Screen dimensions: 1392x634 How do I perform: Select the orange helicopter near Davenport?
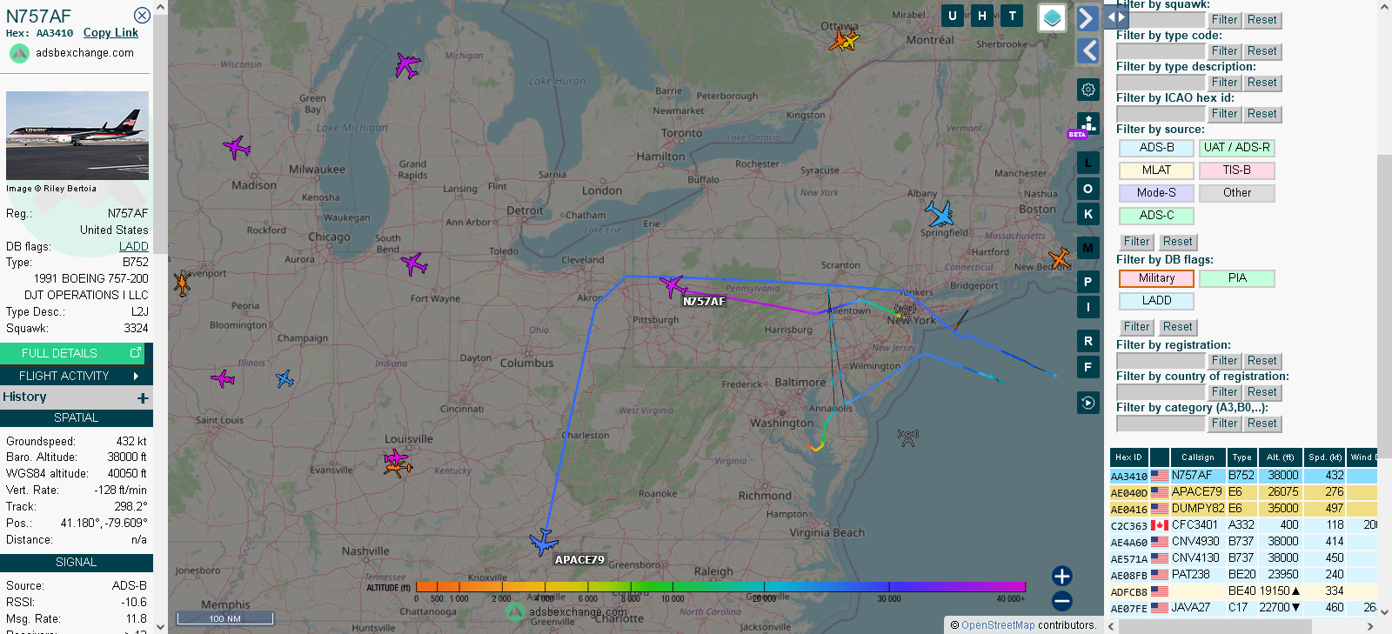182,284
